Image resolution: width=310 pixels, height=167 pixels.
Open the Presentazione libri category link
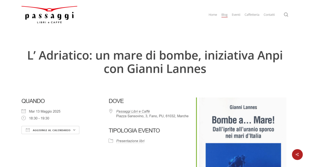(130, 141)
